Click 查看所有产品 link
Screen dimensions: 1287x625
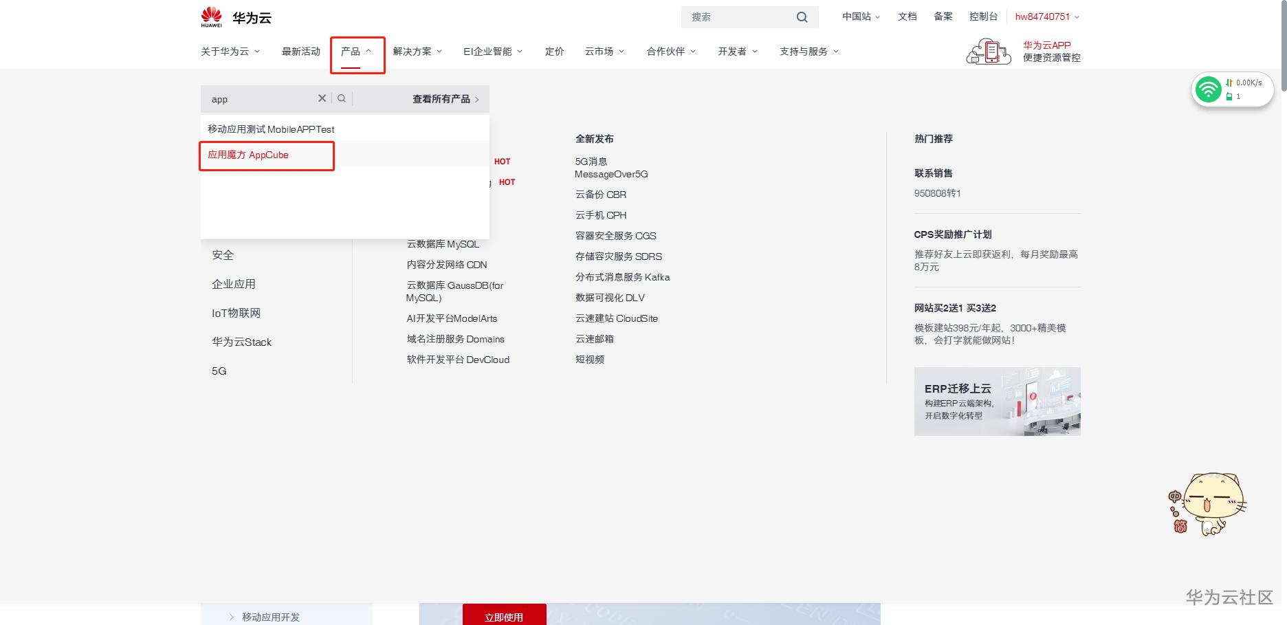pos(445,99)
